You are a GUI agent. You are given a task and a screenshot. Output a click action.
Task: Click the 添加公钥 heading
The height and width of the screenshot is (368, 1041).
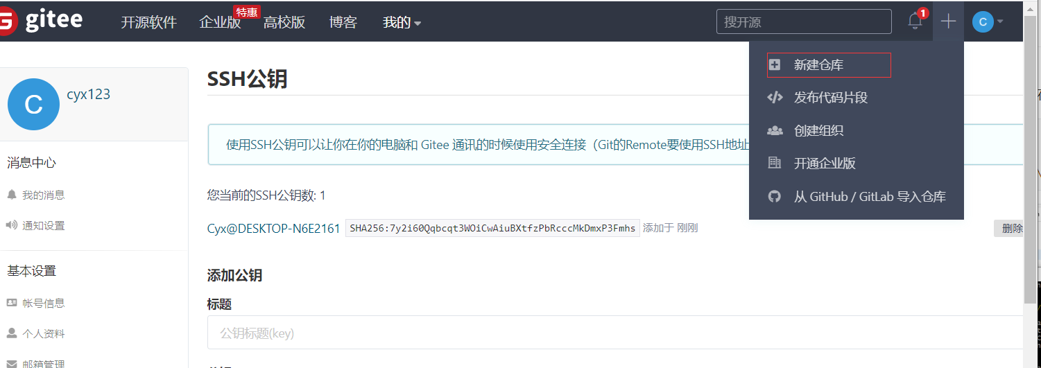point(234,275)
